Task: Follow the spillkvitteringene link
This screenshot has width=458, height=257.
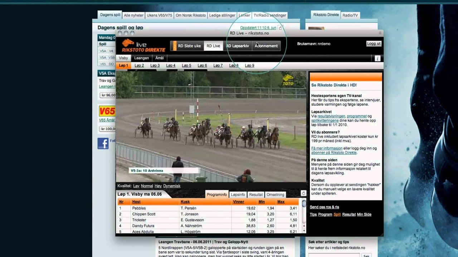Action: (x=325, y=121)
